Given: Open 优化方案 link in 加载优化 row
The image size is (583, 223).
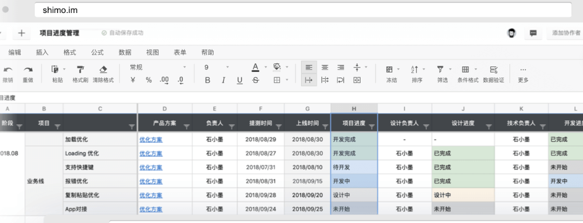Looking at the screenshot, I should [x=151, y=140].
